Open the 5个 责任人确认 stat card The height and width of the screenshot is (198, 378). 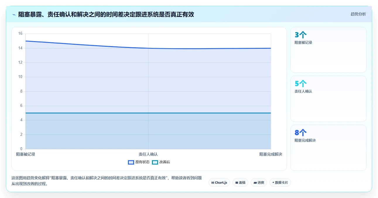coord(328,99)
